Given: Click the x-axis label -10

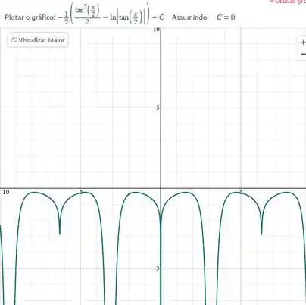Looking at the screenshot, I should pyautogui.click(x=5, y=192).
